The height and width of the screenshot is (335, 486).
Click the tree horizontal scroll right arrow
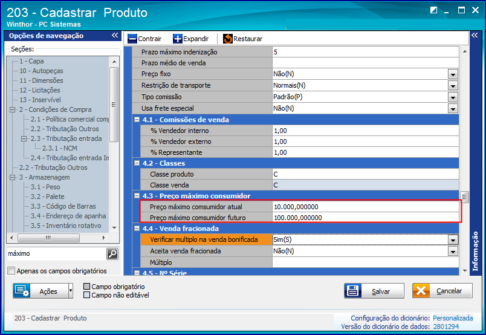tap(104, 238)
